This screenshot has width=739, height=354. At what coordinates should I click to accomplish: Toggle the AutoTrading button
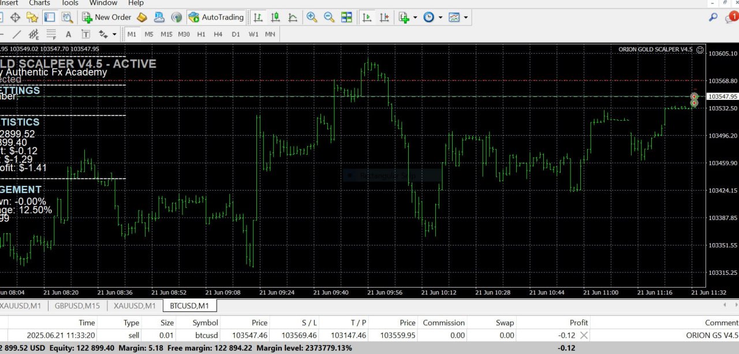[x=216, y=17]
